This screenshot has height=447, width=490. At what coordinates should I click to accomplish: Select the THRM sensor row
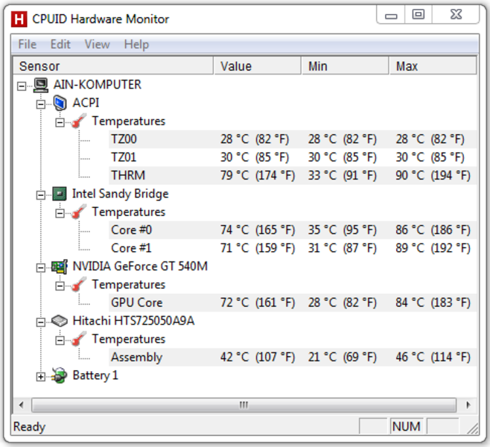[x=293, y=175]
